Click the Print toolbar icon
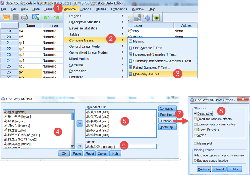The width and height of the screenshot is (250, 175). [25, 17]
